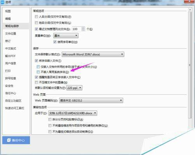Toggle 将字体嵌入文件 checkbox
This screenshot has width=195, height=155.
pyautogui.click(x=36, y=61)
